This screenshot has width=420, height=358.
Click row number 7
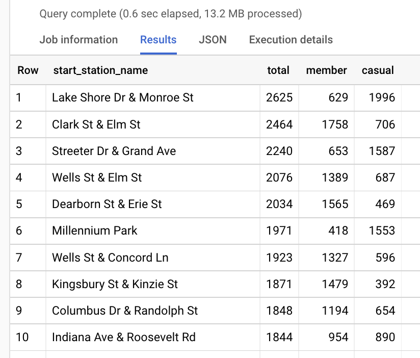pyautogui.click(x=19, y=258)
